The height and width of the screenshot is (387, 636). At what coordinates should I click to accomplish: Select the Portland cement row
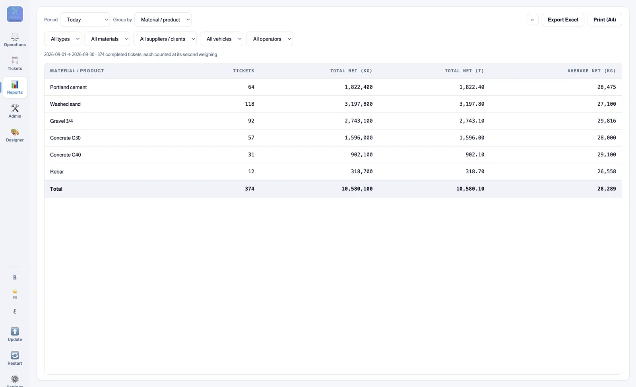click(333, 87)
